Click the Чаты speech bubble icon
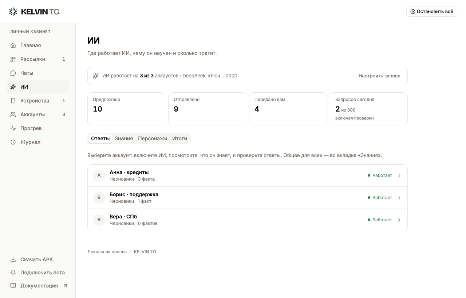Image resolution: width=466 pixels, height=298 pixels. pos(13,73)
